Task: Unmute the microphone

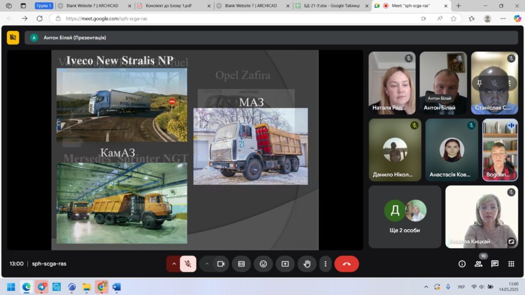Action: click(x=188, y=264)
